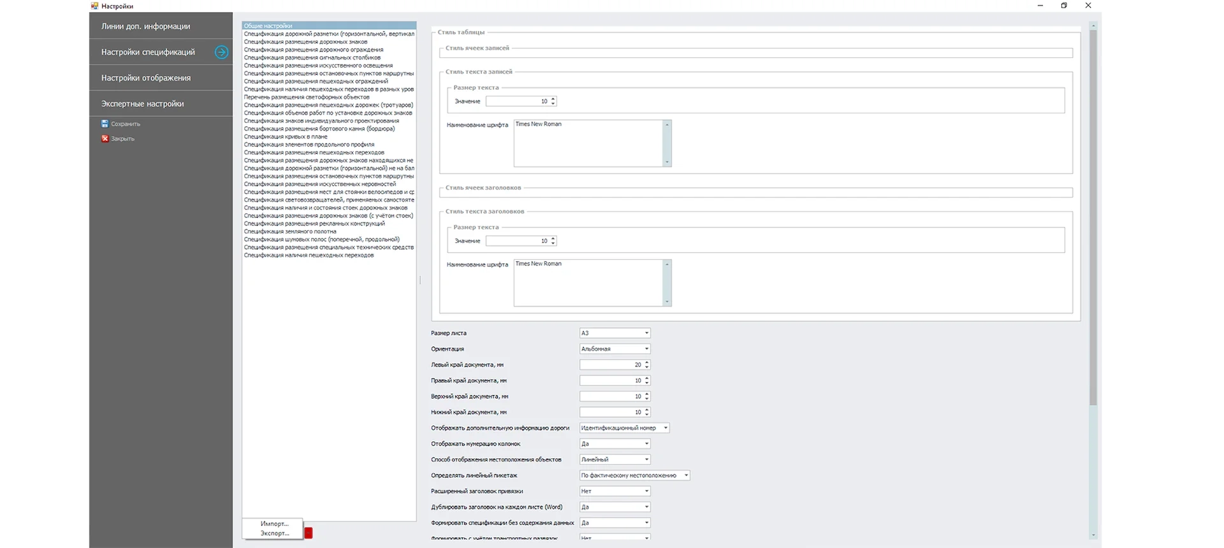This screenshot has width=1224, height=548.
Task: Click the blue arrow next to Настройки спецификаций
Action: coord(221,52)
